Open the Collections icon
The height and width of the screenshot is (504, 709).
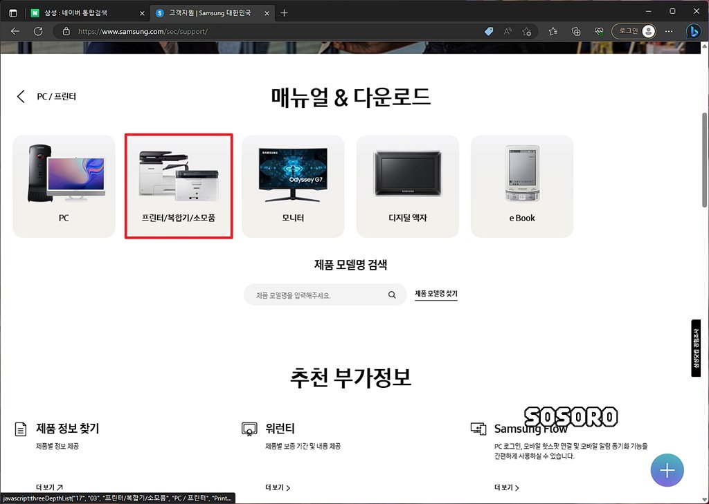click(576, 32)
